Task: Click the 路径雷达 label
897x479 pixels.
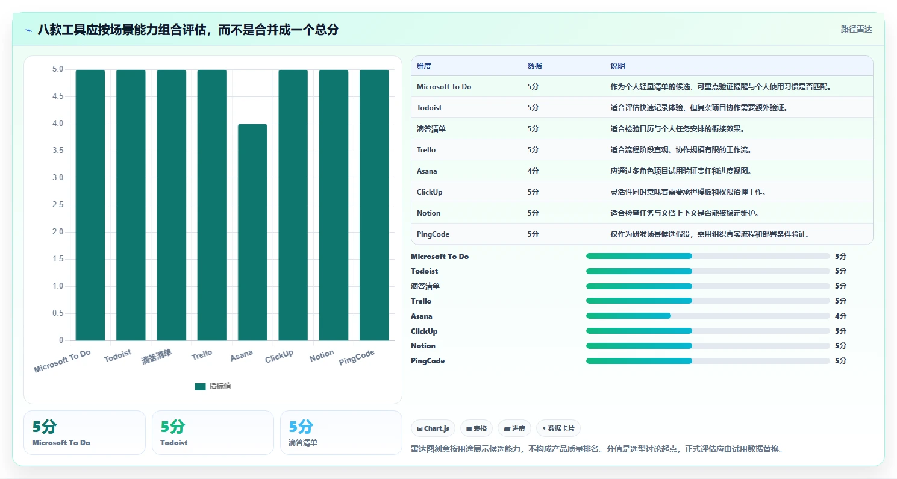Action: [x=856, y=29]
